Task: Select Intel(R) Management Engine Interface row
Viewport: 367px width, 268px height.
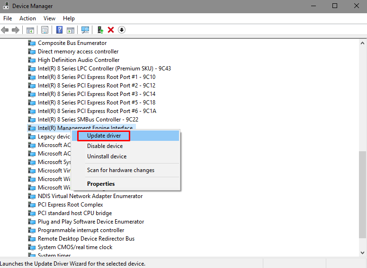Action: (x=81, y=128)
